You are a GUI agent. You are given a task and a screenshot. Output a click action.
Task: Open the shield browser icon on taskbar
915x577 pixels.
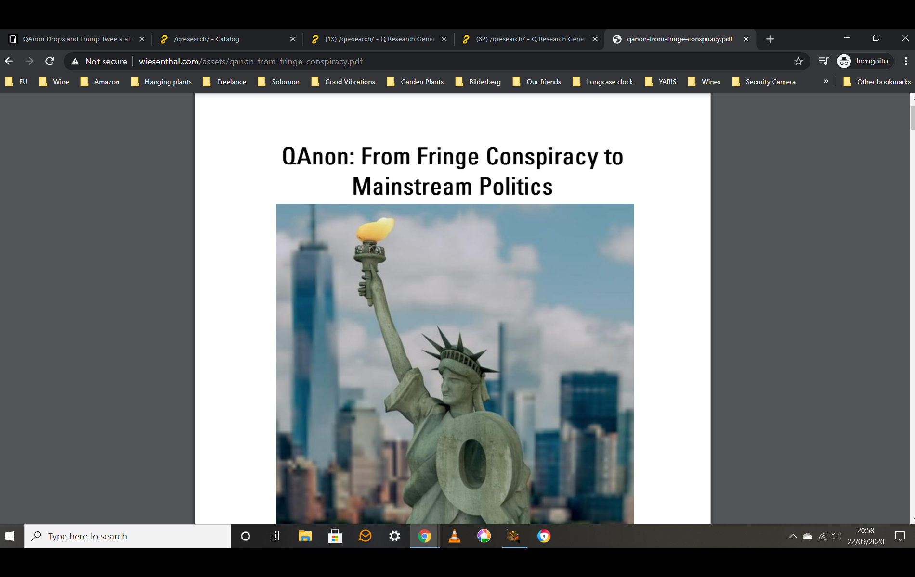(544, 536)
